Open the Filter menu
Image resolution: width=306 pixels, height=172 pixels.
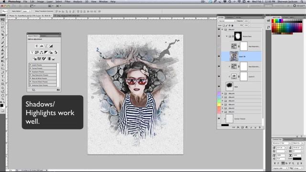67,1
